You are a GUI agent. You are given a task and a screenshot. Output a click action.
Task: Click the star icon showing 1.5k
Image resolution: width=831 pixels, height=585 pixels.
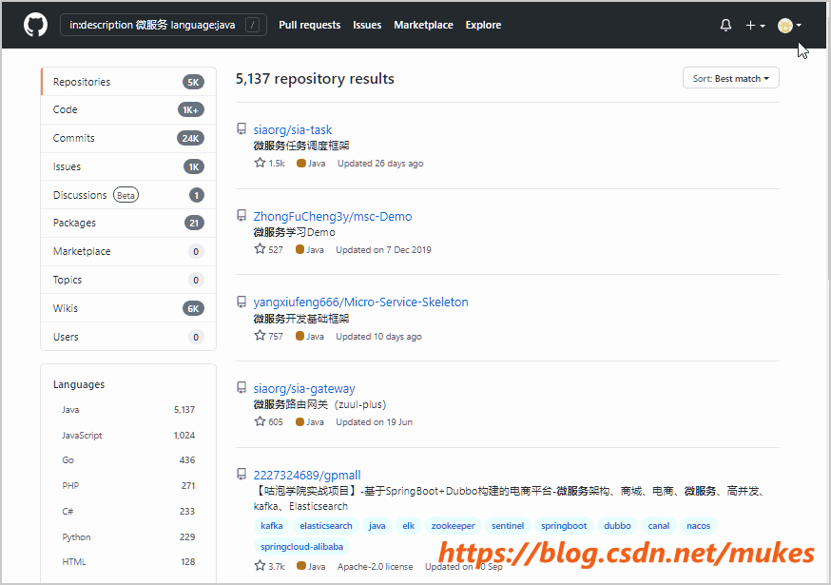tap(260, 163)
